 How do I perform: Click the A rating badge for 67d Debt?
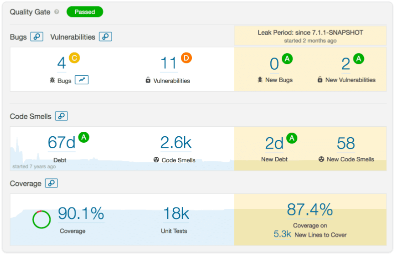[84, 137]
